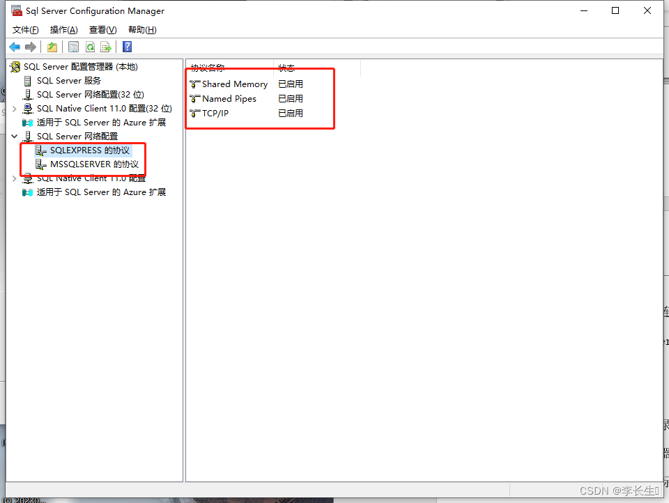Select last 适用于 SQL Server 的 Azure 扩展

point(101,192)
